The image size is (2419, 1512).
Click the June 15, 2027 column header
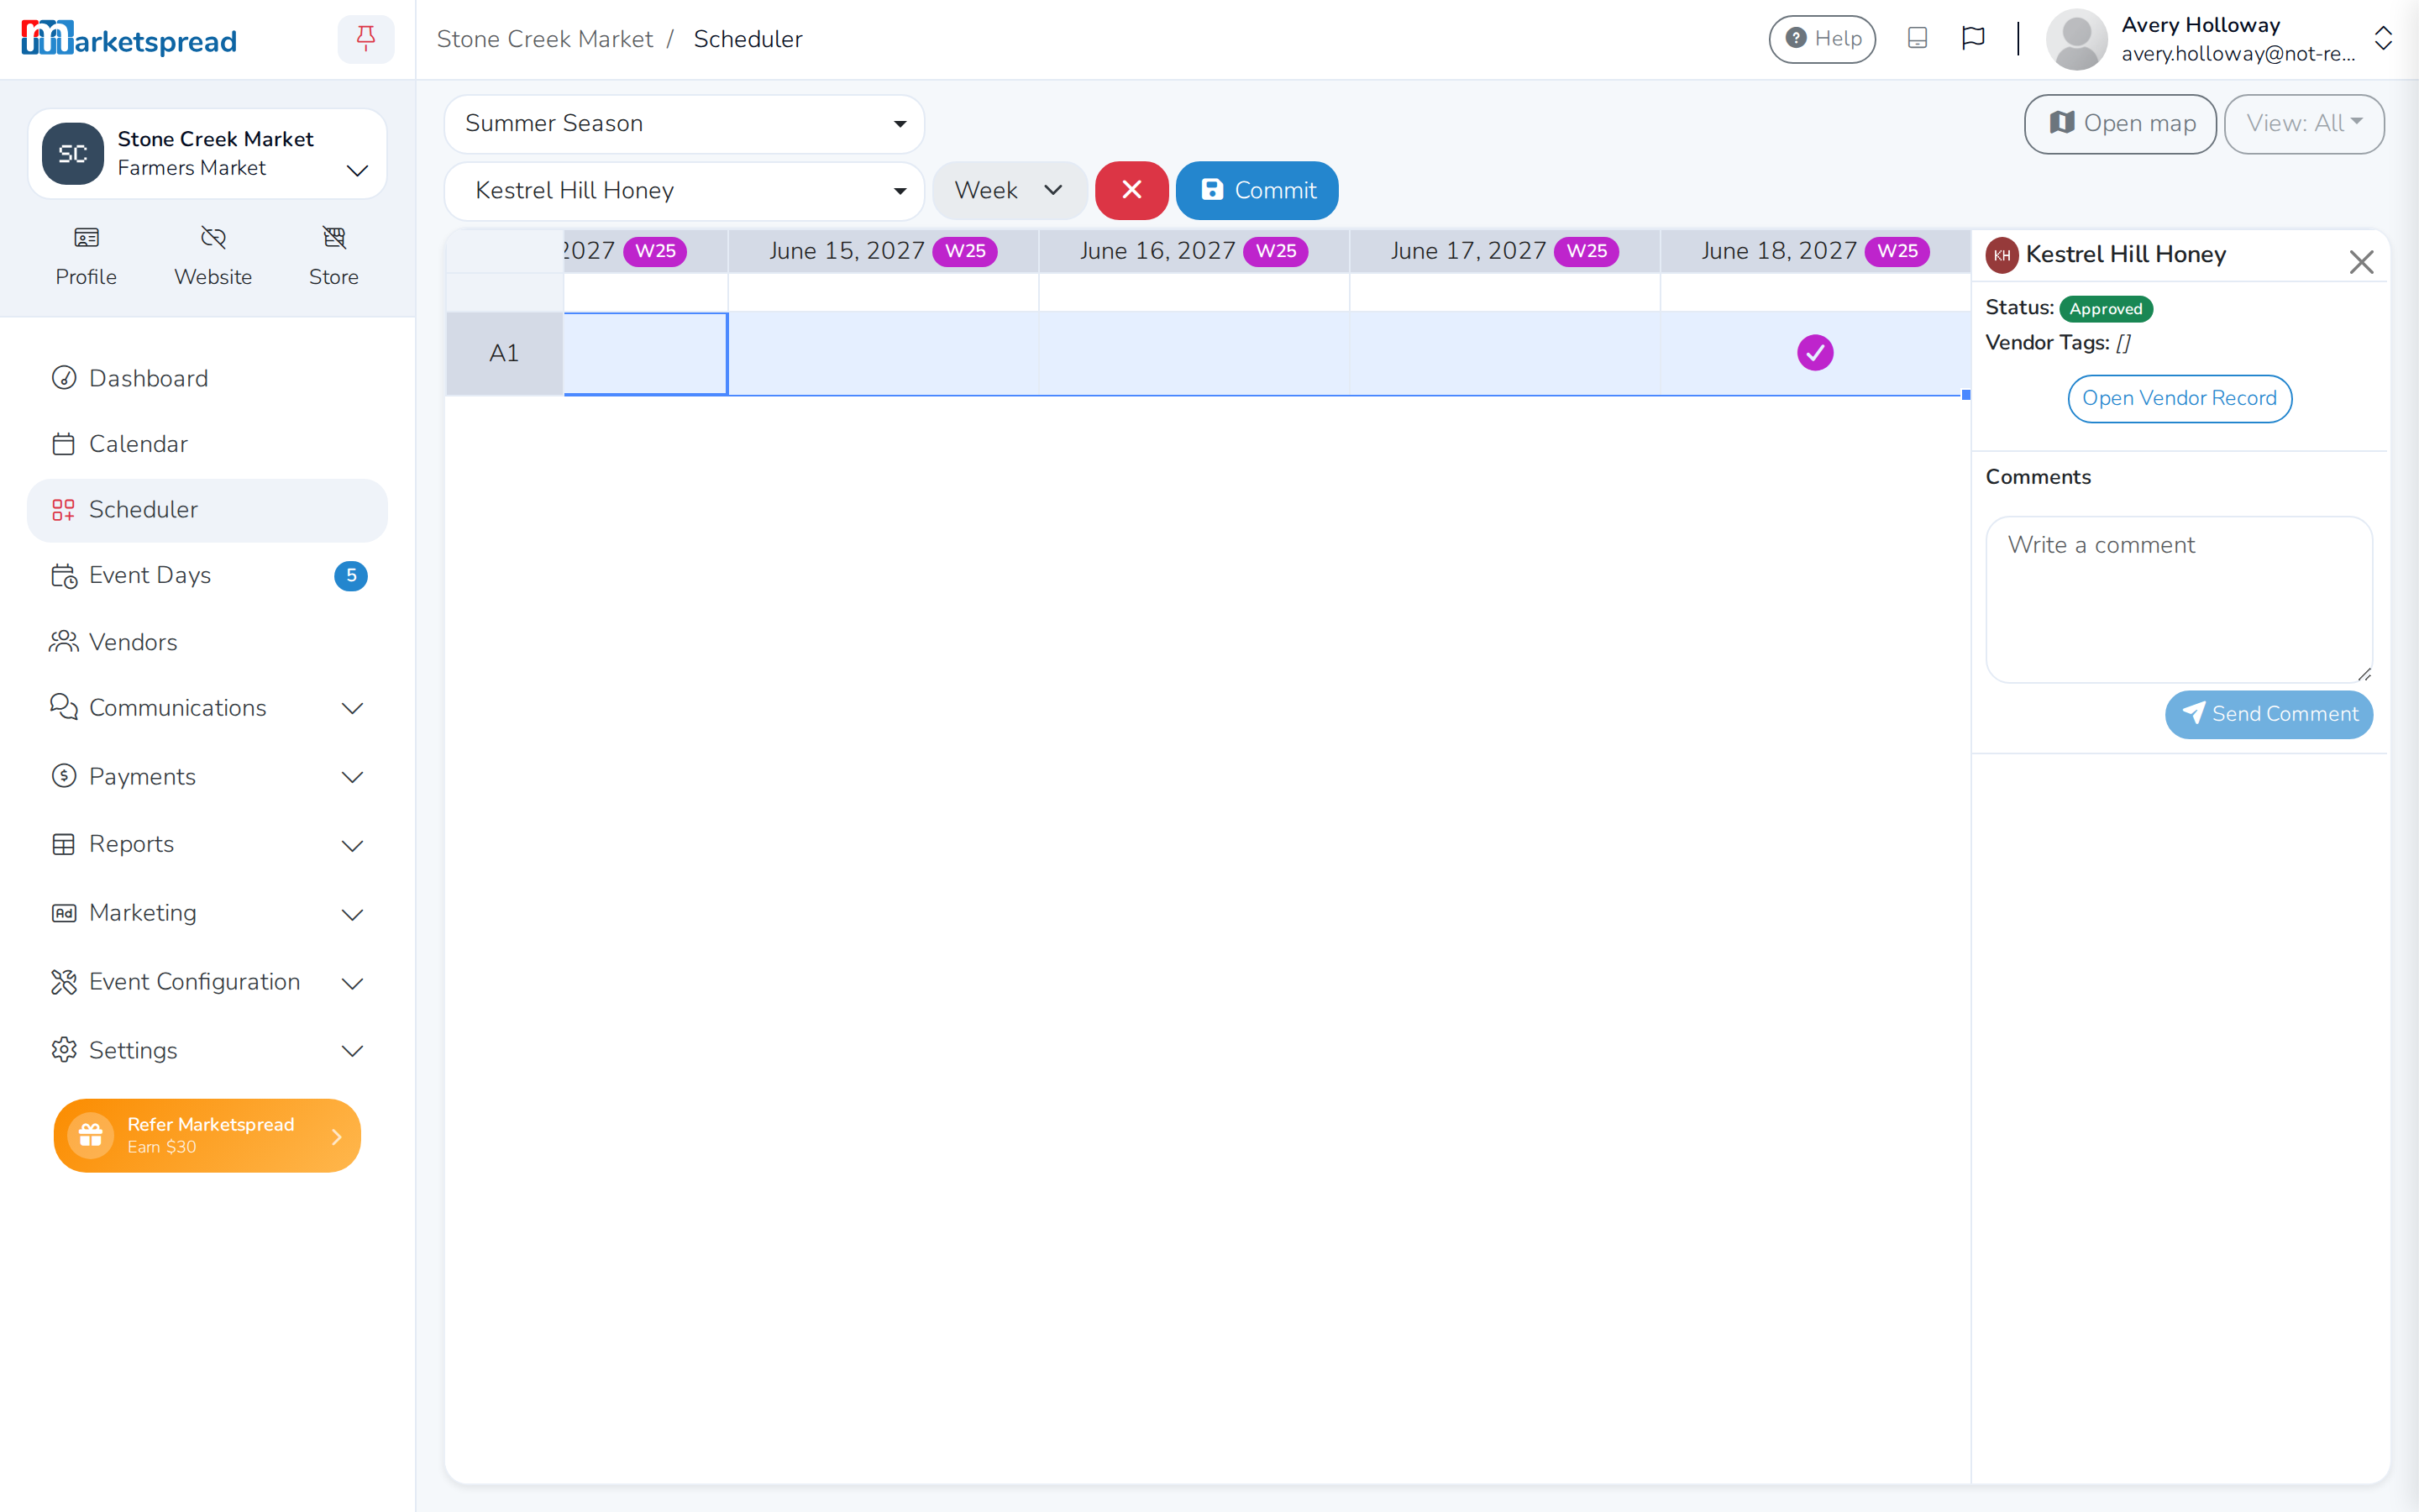point(884,251)
